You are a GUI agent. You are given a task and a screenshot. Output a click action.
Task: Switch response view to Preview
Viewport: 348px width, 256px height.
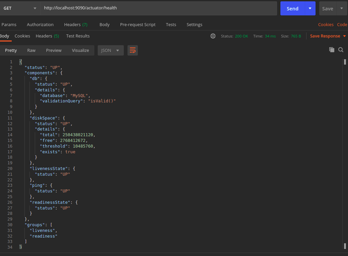point(54,51)
